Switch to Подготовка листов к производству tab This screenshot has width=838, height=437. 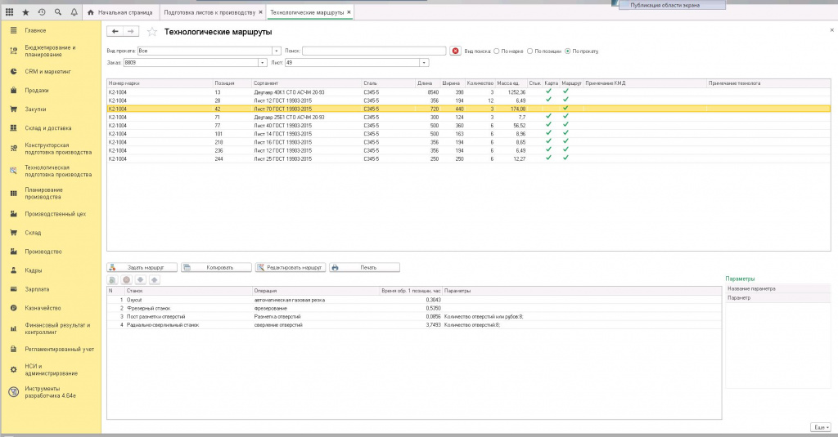click(209, 12)
